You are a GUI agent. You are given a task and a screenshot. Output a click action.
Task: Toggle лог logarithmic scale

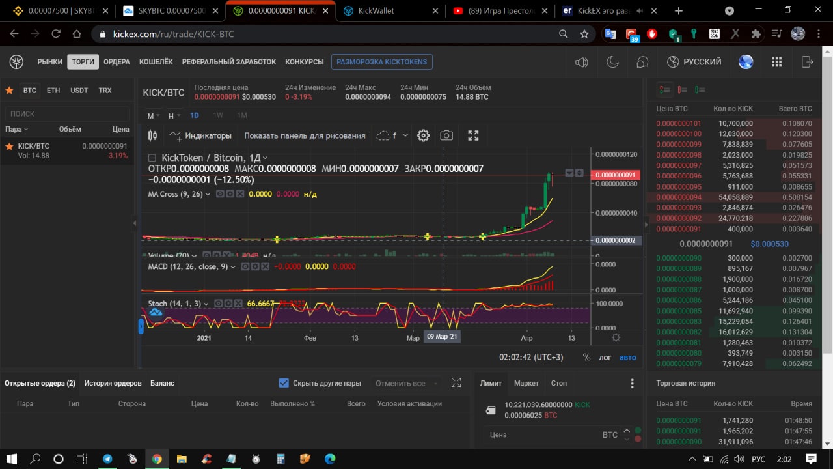point(605,357)
